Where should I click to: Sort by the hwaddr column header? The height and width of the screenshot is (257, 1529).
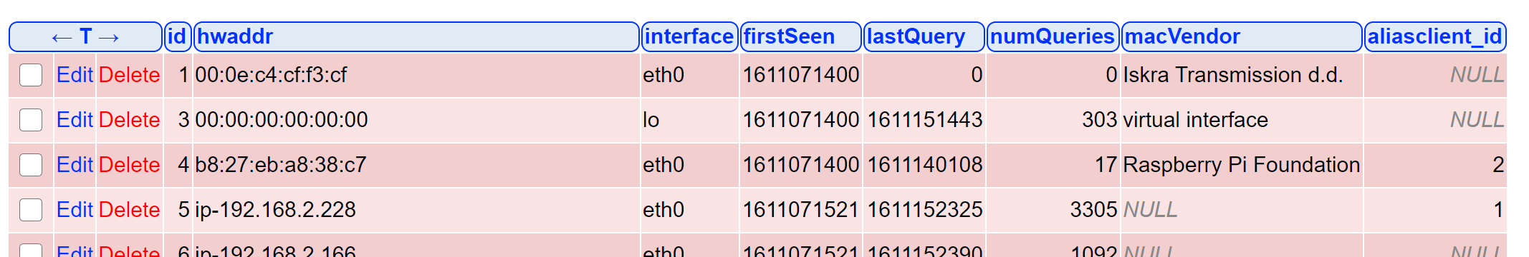coord(235,36)
